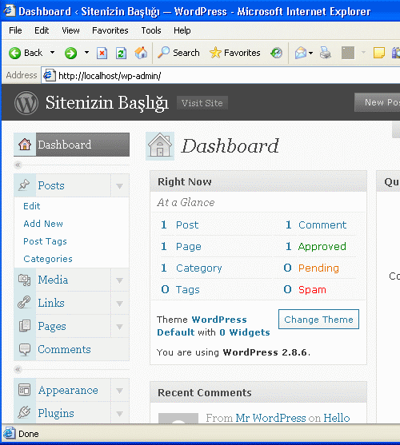
Task: Click the Dashboard house icon in sidebar
Action: tap(25, 144)
